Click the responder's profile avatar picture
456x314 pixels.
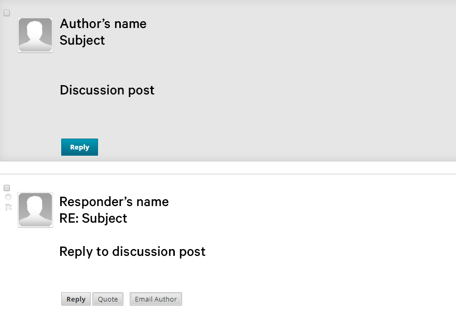35,210
